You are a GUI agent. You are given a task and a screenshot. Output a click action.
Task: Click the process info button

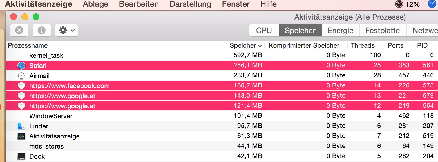click(x=42, y=30)
